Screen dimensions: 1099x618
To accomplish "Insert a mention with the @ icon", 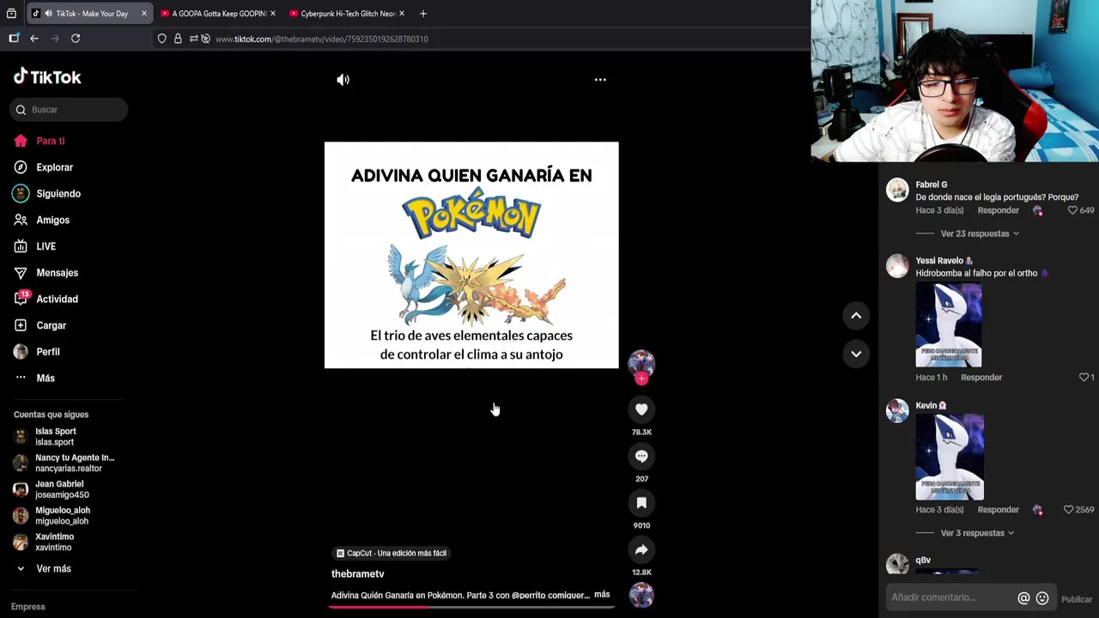I will (x=1023, y=598).
